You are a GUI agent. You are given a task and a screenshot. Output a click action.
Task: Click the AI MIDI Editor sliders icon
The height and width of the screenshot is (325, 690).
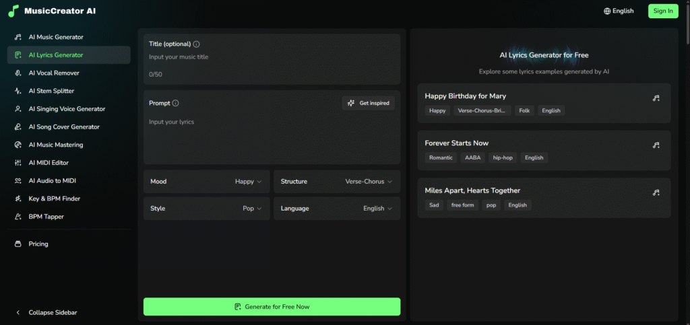pyautogui.click(x=18, y=163)
